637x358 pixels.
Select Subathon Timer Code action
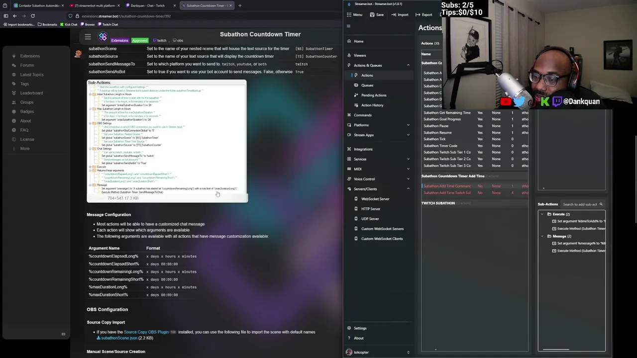(x=475, y=146)
